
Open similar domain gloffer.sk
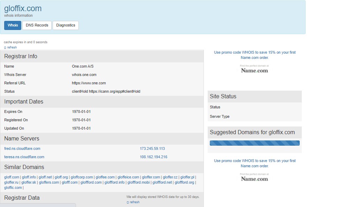pos(29,182)
